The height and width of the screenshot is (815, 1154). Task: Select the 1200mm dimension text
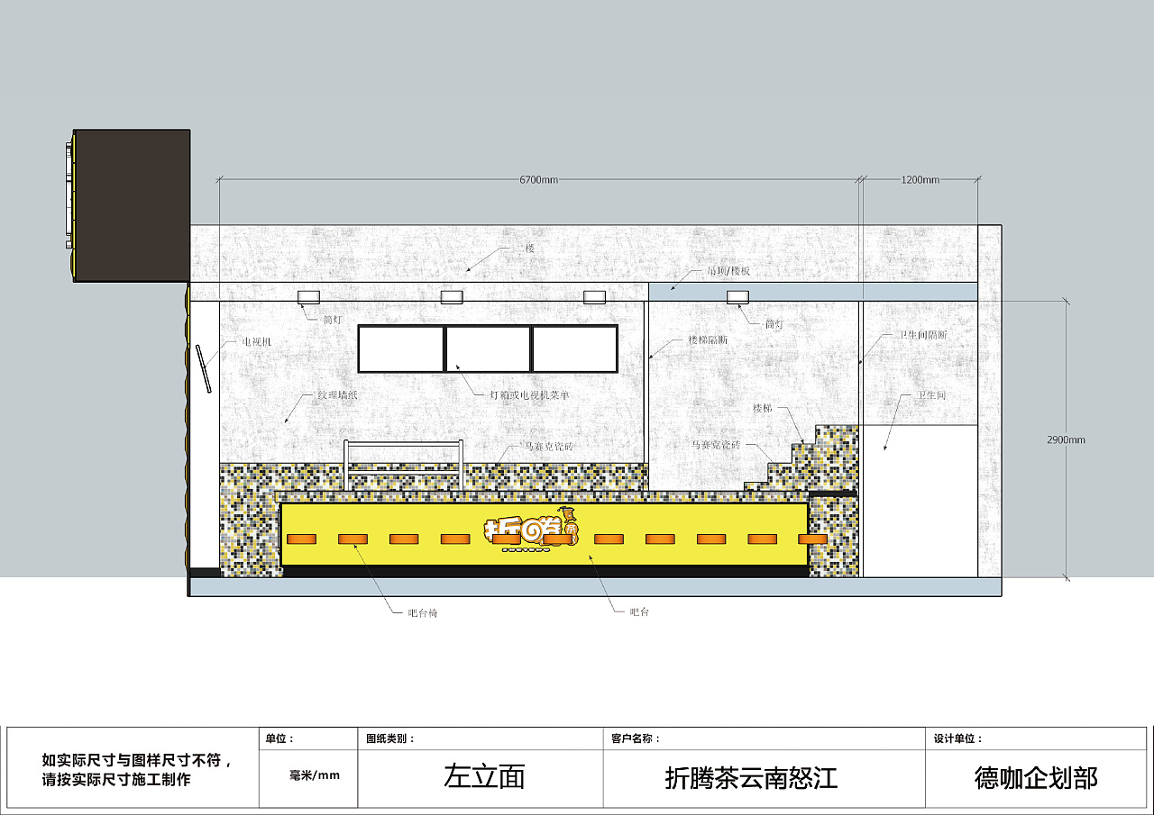click(918, 179)
